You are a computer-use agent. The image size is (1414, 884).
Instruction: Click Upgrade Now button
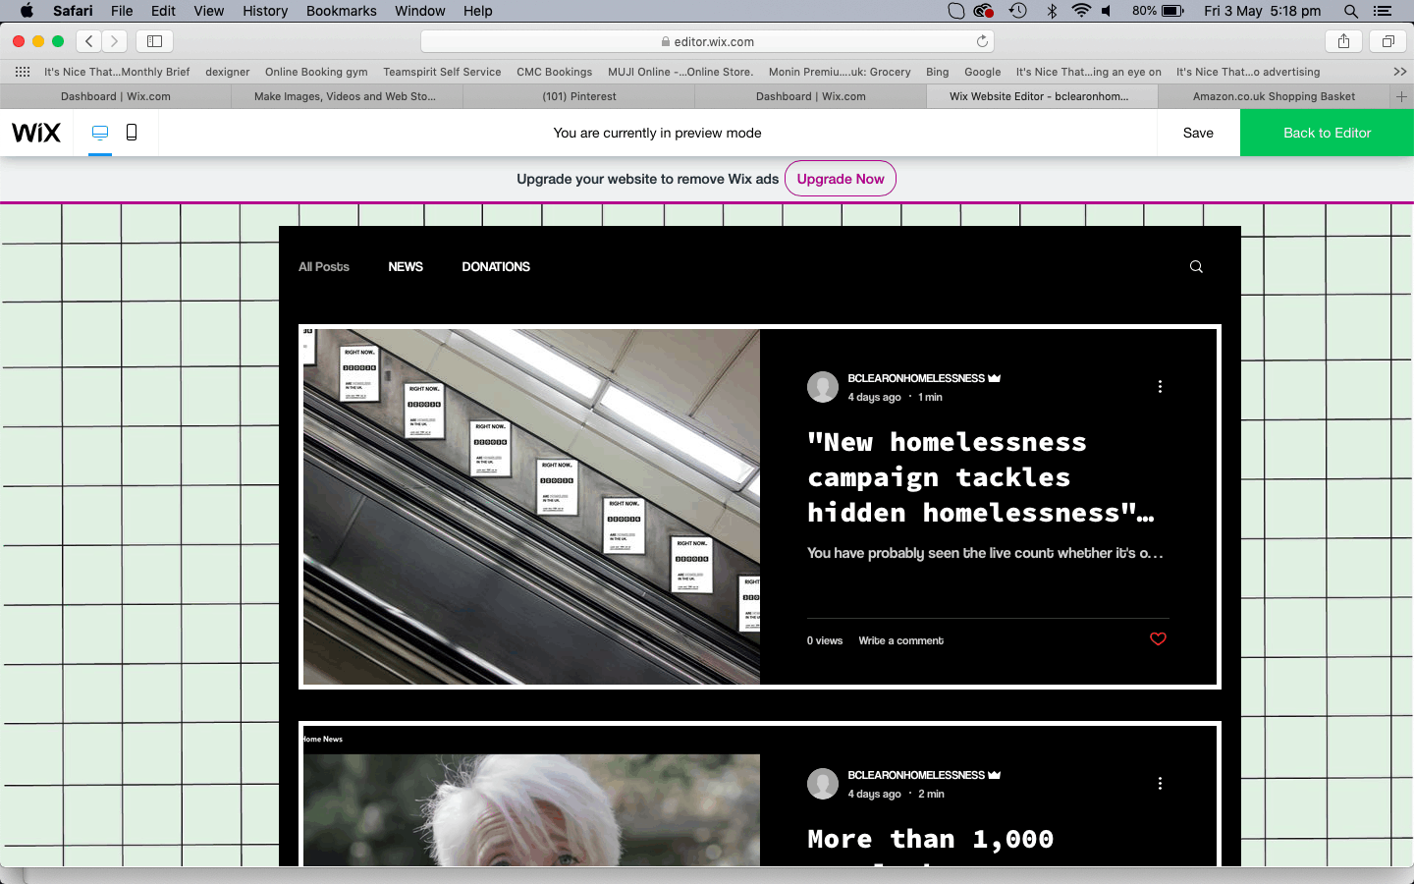(x=841, y=179)
